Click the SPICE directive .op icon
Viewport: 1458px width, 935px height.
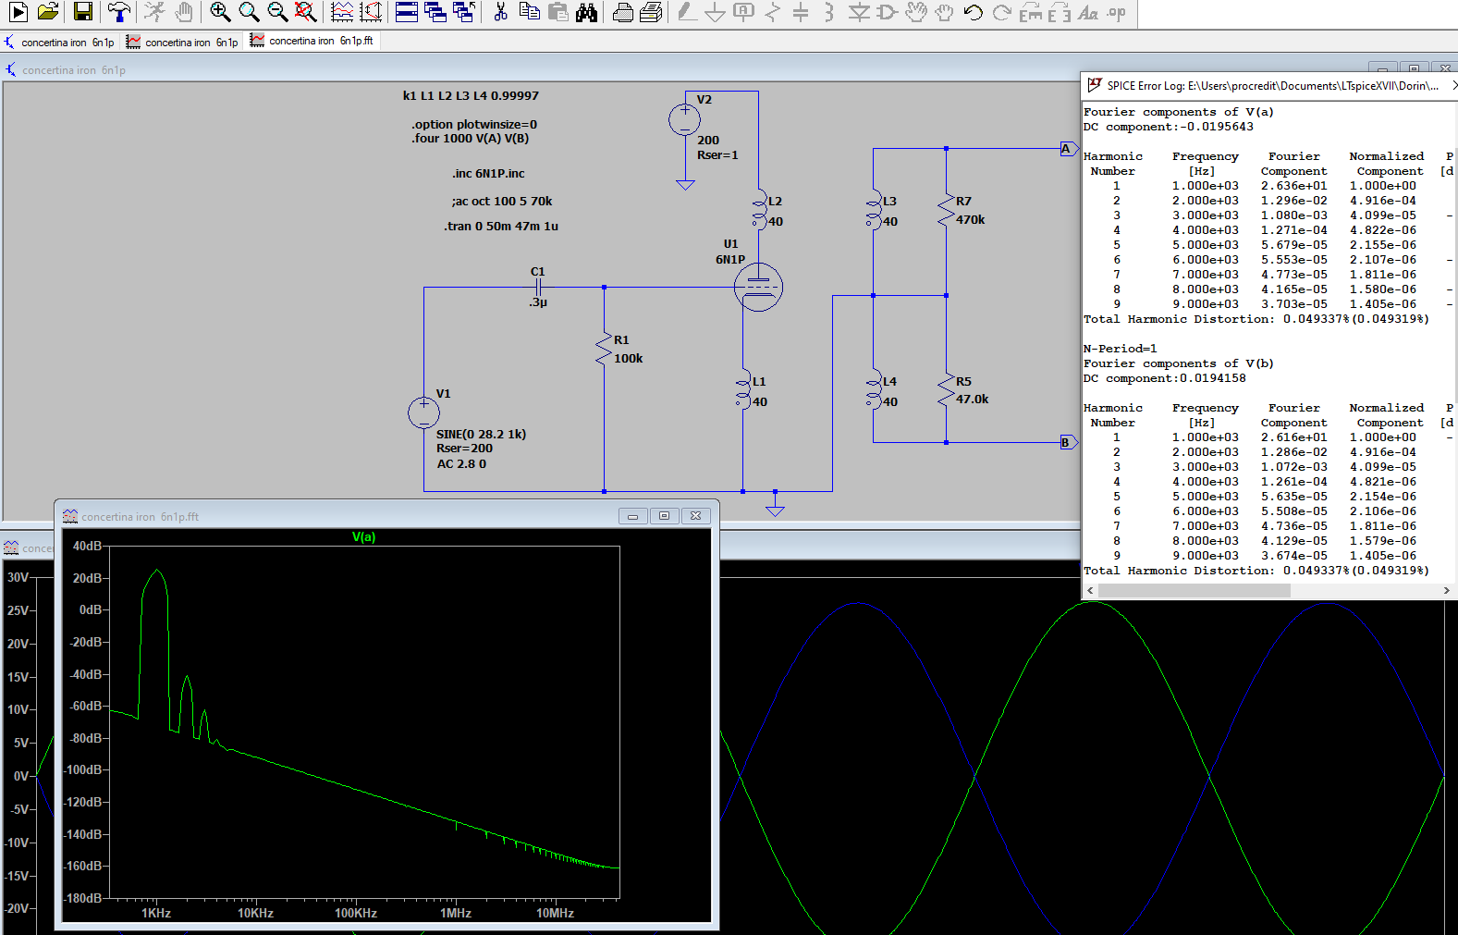[1117, 12]
